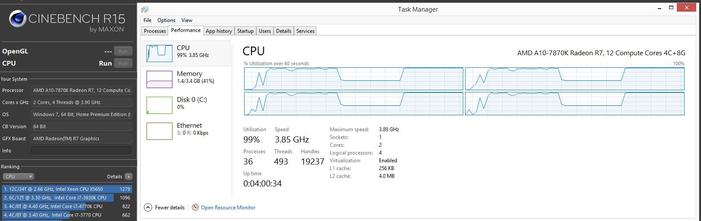Open Resource Monitor link
This screenshot has height=221, width=701.
[228, 208]
